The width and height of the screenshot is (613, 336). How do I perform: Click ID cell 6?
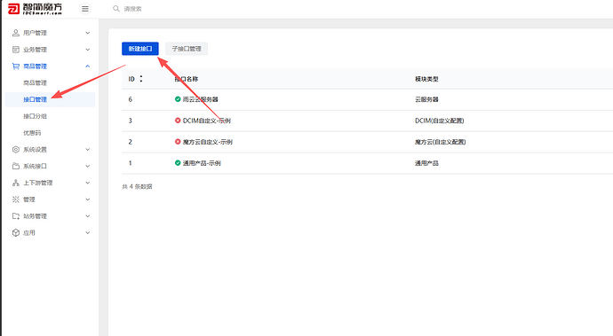click(x=131, y=99)
